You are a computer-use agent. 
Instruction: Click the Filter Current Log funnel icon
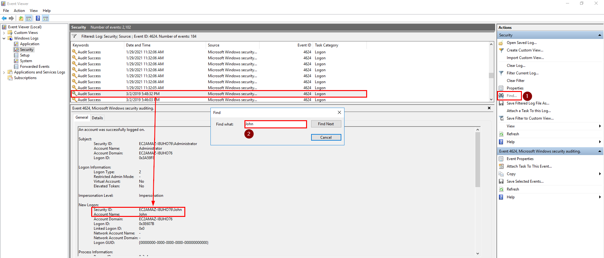tap(501, 73)
